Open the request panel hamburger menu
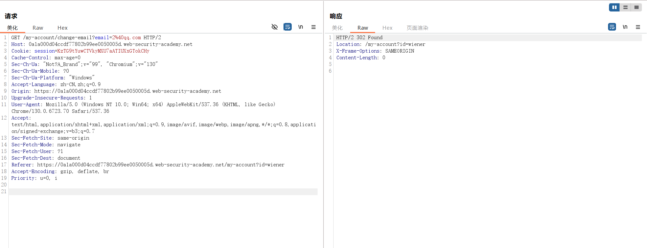This screenshot has width=647, height=248. (x=313, y=27)
